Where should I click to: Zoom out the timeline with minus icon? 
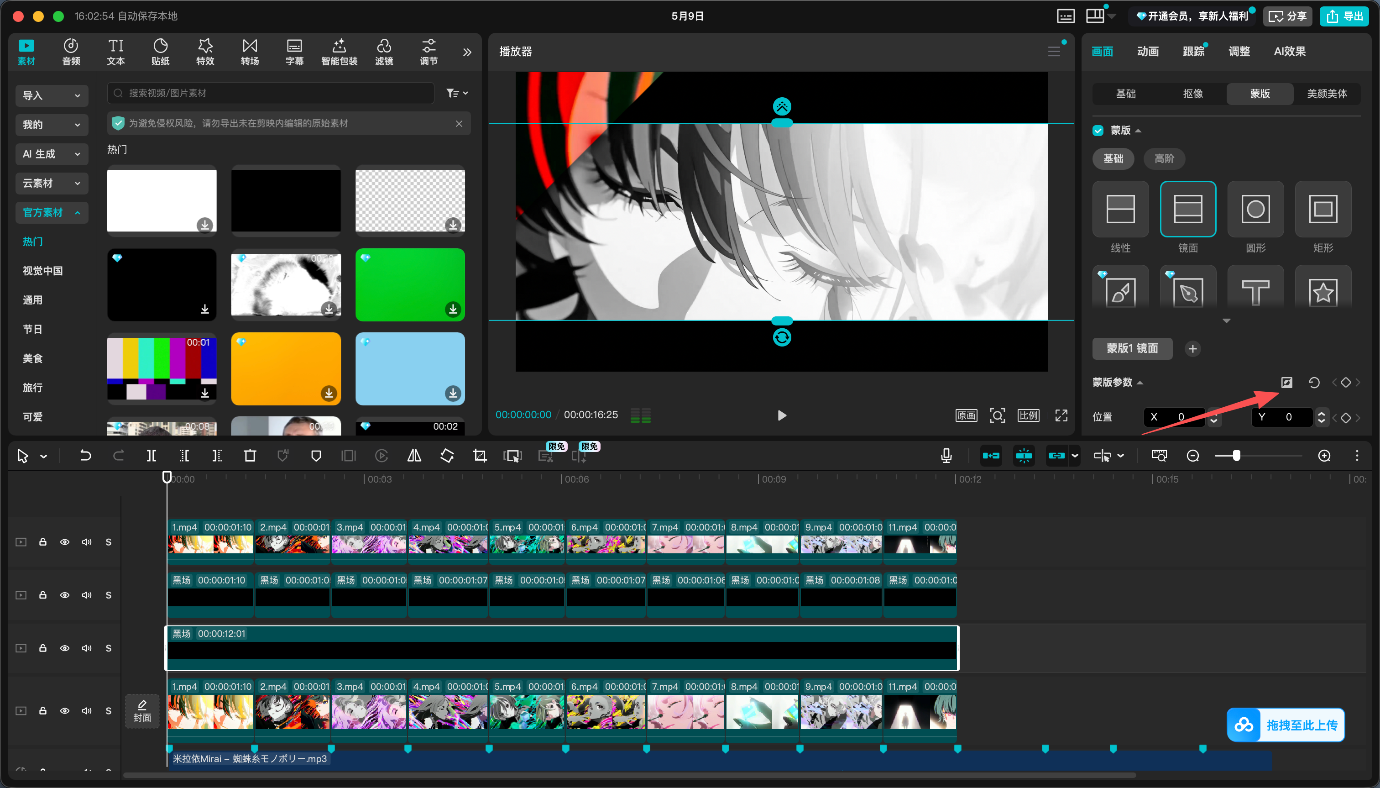point(1193,456)
